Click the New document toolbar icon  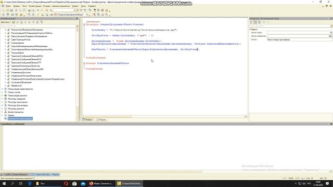[3, 10]
